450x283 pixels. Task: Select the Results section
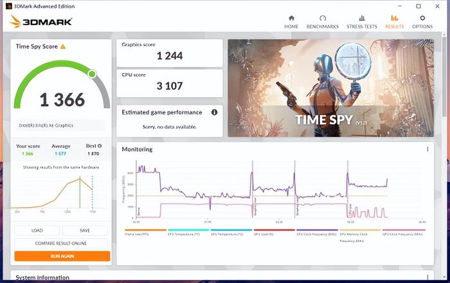[x=395, y=22]
